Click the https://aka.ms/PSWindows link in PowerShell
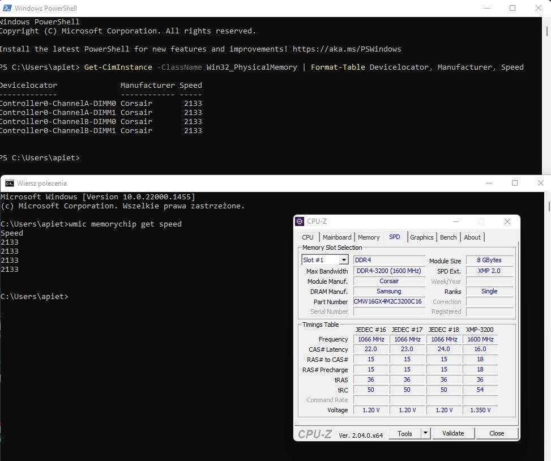 point(347,49)
